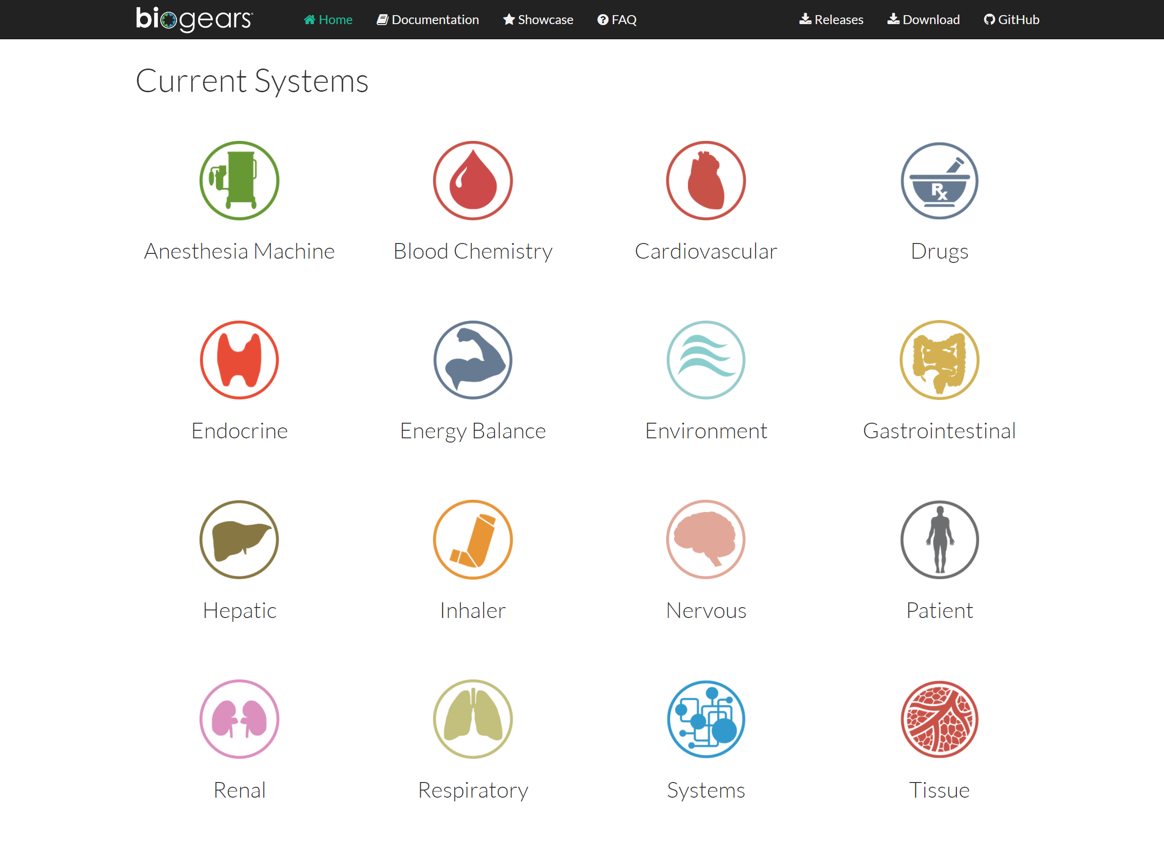
Task: Select the Inhaler orange icon
Action: pos(473,539)
